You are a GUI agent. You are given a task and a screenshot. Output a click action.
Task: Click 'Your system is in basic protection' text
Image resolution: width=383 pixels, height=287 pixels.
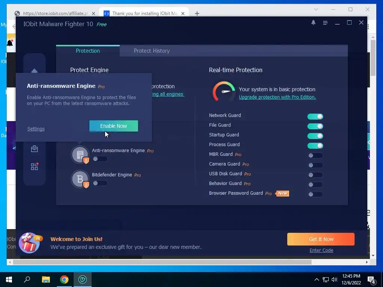pos(277,89)
